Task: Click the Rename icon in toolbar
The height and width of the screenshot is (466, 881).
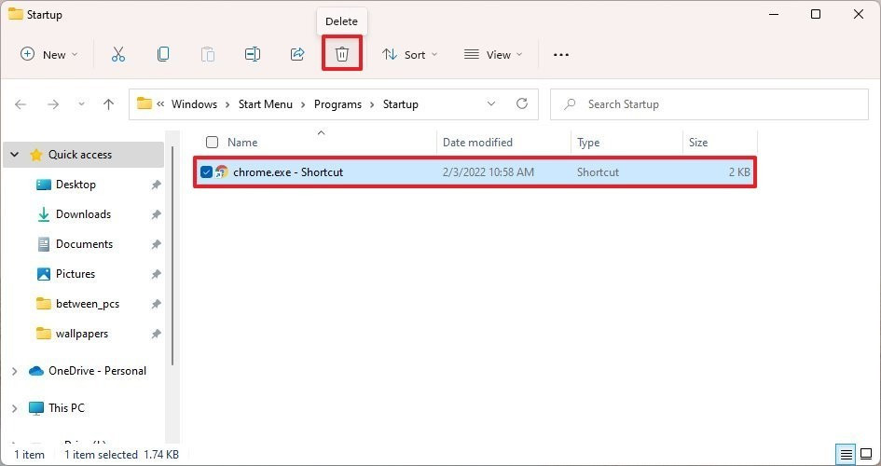Action: pos(253,54)
